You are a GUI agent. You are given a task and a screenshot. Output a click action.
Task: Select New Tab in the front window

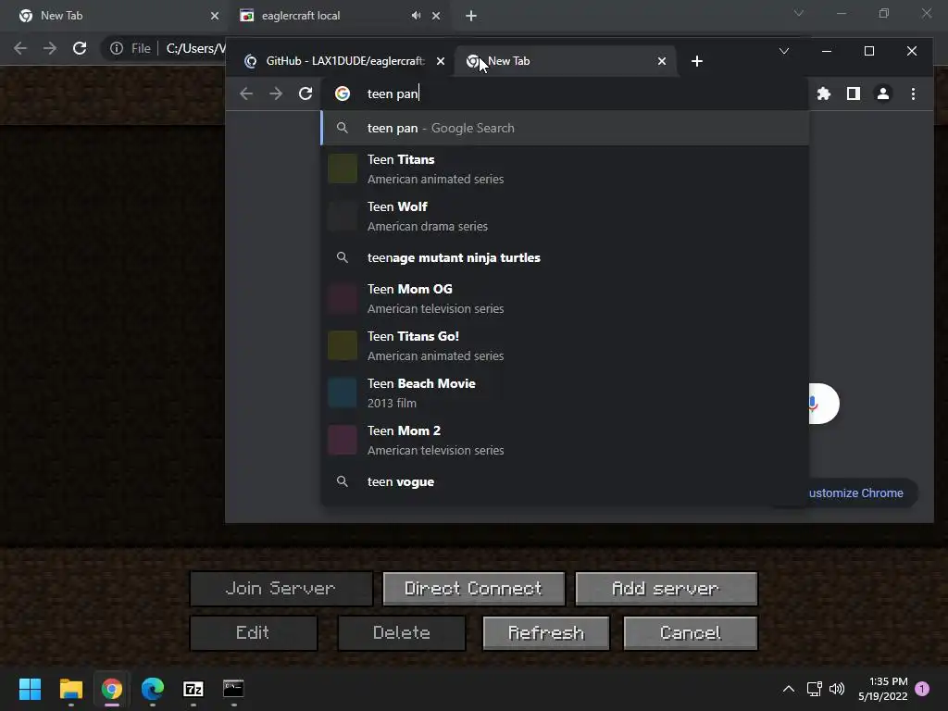(565, 61)
